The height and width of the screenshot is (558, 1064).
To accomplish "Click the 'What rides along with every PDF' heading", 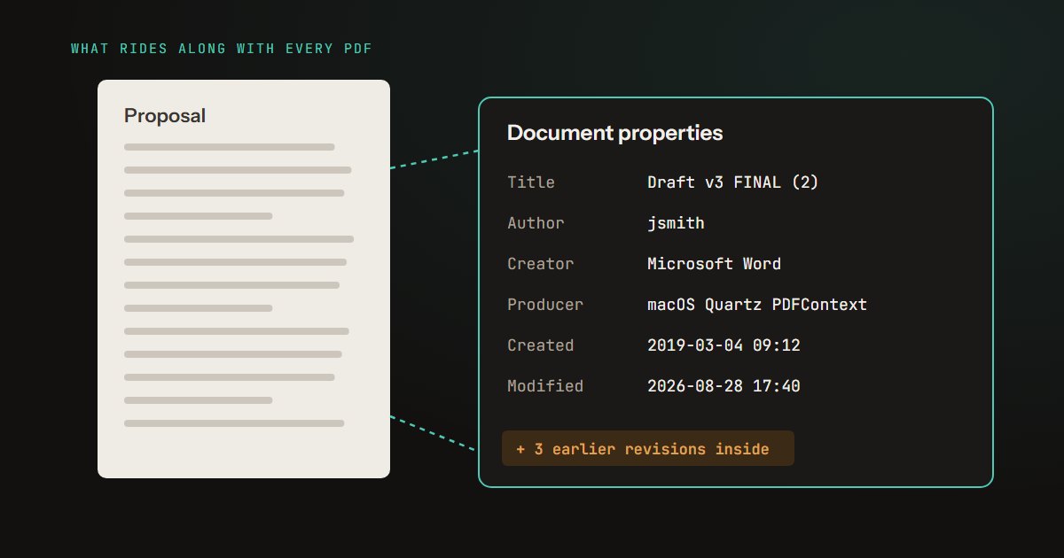I will pos(222,48).
